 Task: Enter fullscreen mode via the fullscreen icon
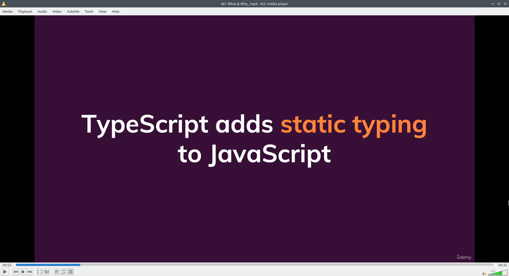(x=39, y=272)
